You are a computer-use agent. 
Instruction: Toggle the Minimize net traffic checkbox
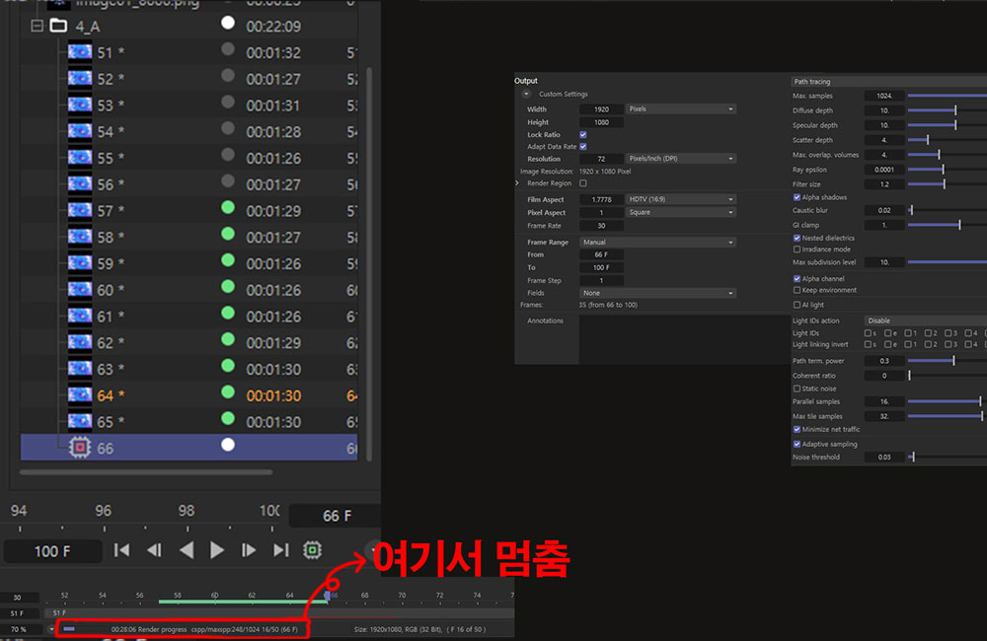(x=797, y=430)
